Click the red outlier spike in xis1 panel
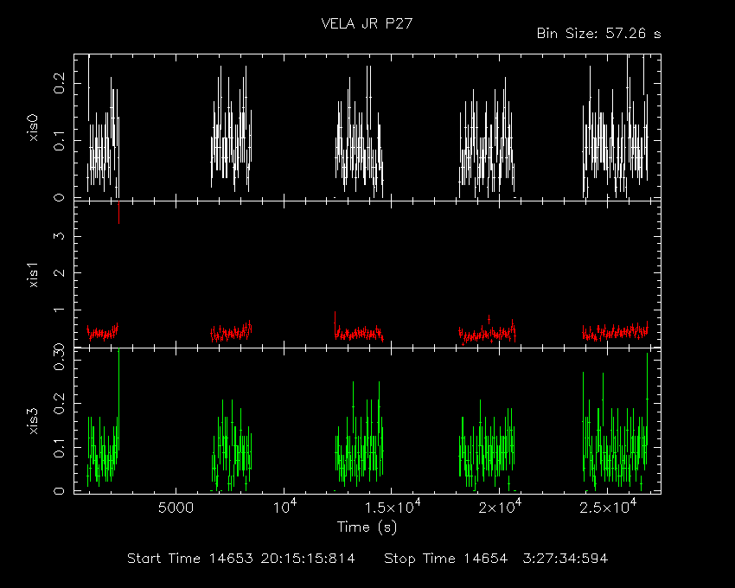735x588 pixels. 119,213
